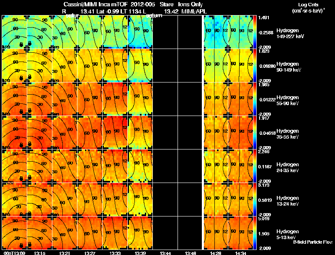Click the 13:15 time label

coord(39,253)
